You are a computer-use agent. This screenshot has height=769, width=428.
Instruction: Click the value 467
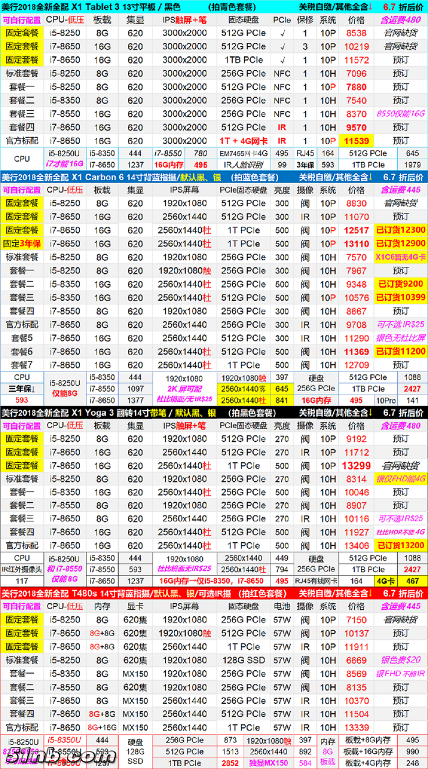click(x=412, y=581)
